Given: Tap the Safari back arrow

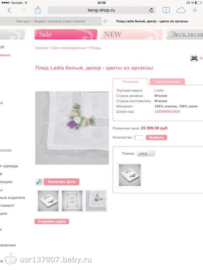Looking at the screenshot, I should [9, 10].
